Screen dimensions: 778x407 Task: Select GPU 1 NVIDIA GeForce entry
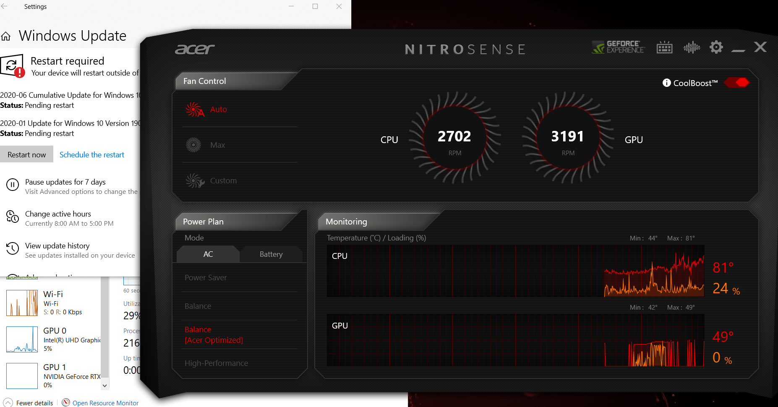53,376
